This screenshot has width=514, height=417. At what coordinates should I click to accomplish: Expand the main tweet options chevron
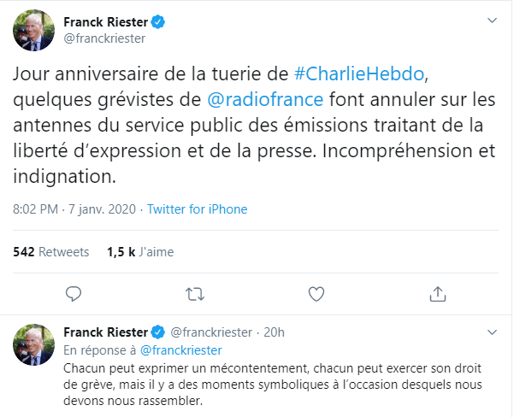pyautogui.click(x=491, y=20)
